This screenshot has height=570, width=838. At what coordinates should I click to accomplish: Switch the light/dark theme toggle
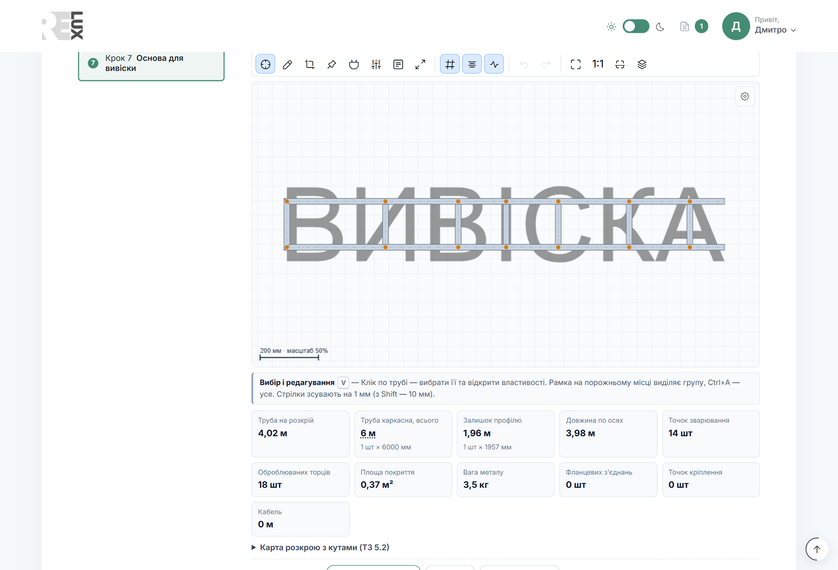coord(636,26)
